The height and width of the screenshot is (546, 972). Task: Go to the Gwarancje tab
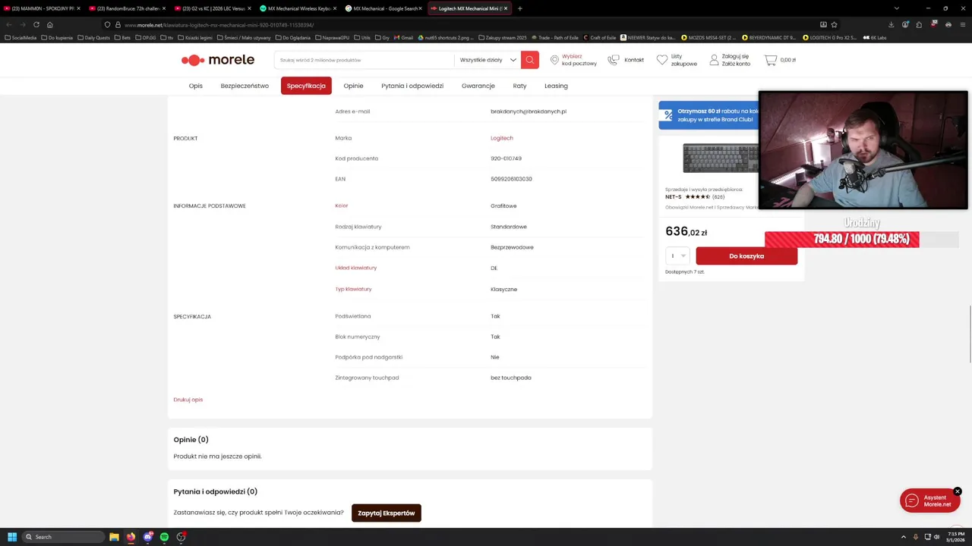[x=478, y=86]
